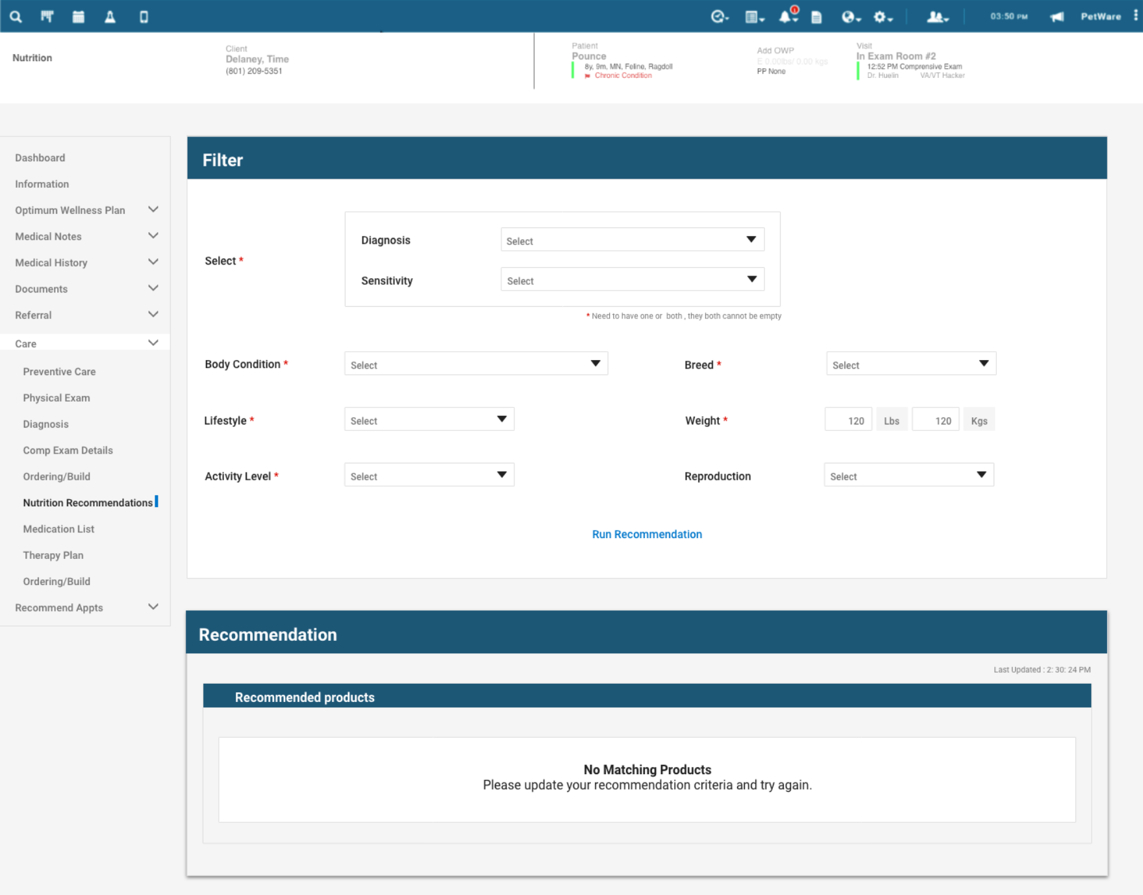Click client name Delaney, Time
Viewport: 1143px width, 895px height.
(x=257, y=59)
